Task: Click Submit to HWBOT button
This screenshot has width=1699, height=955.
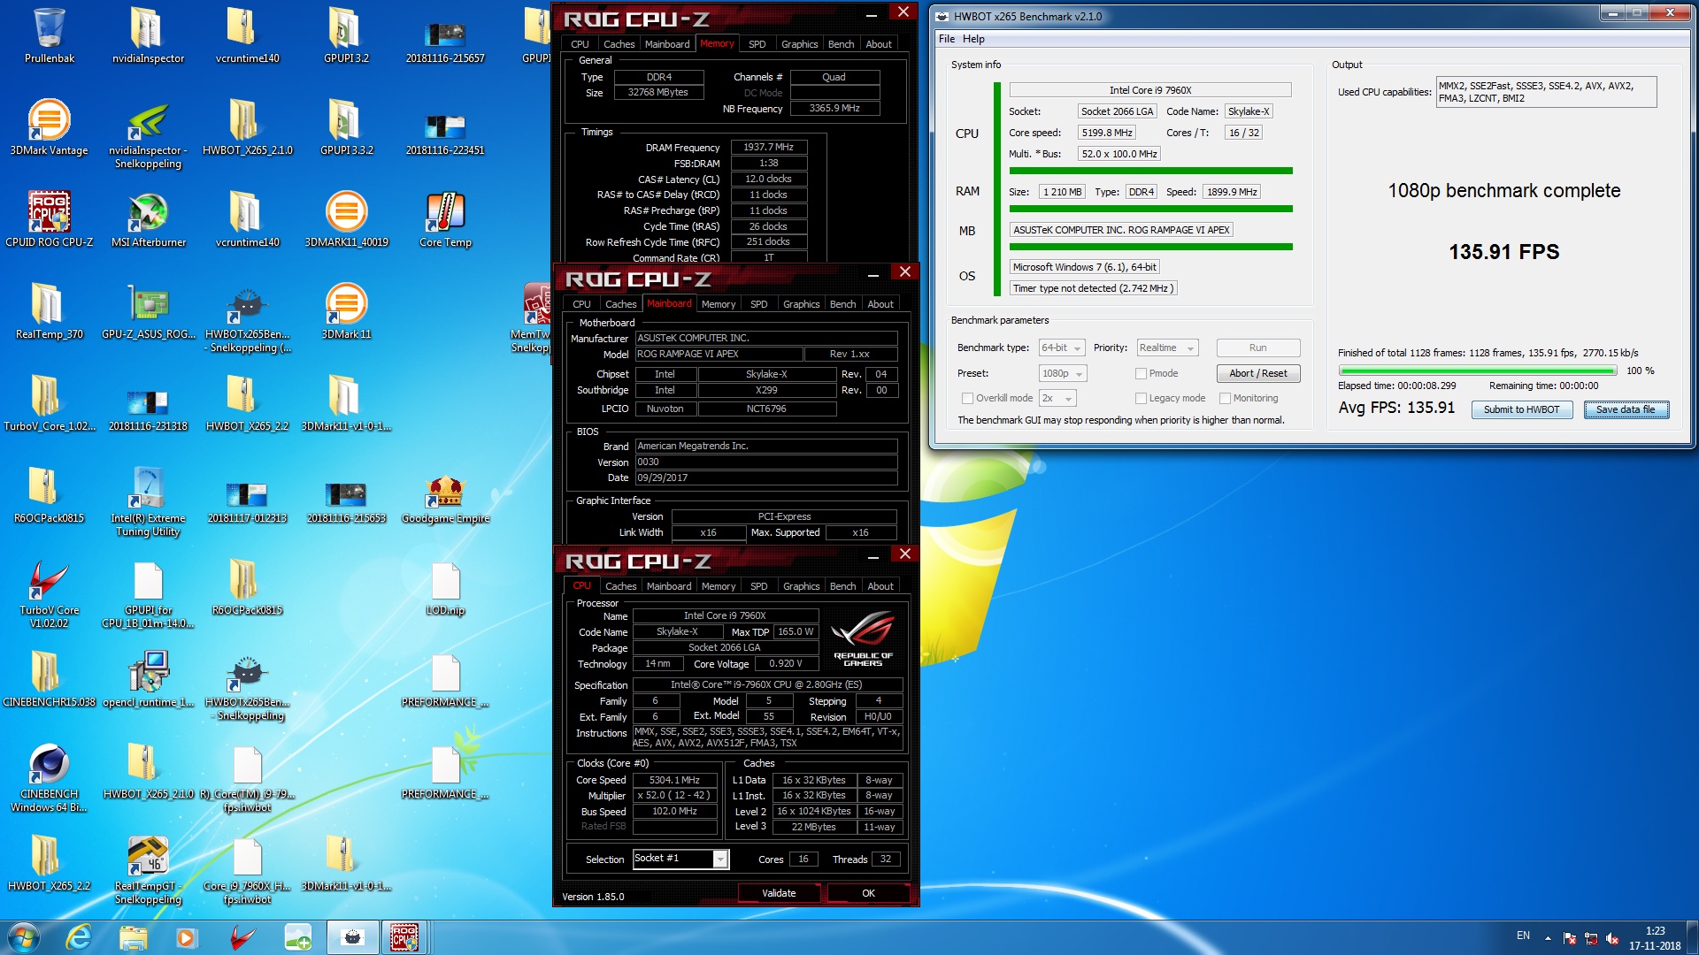Action: coord(1521,409)
